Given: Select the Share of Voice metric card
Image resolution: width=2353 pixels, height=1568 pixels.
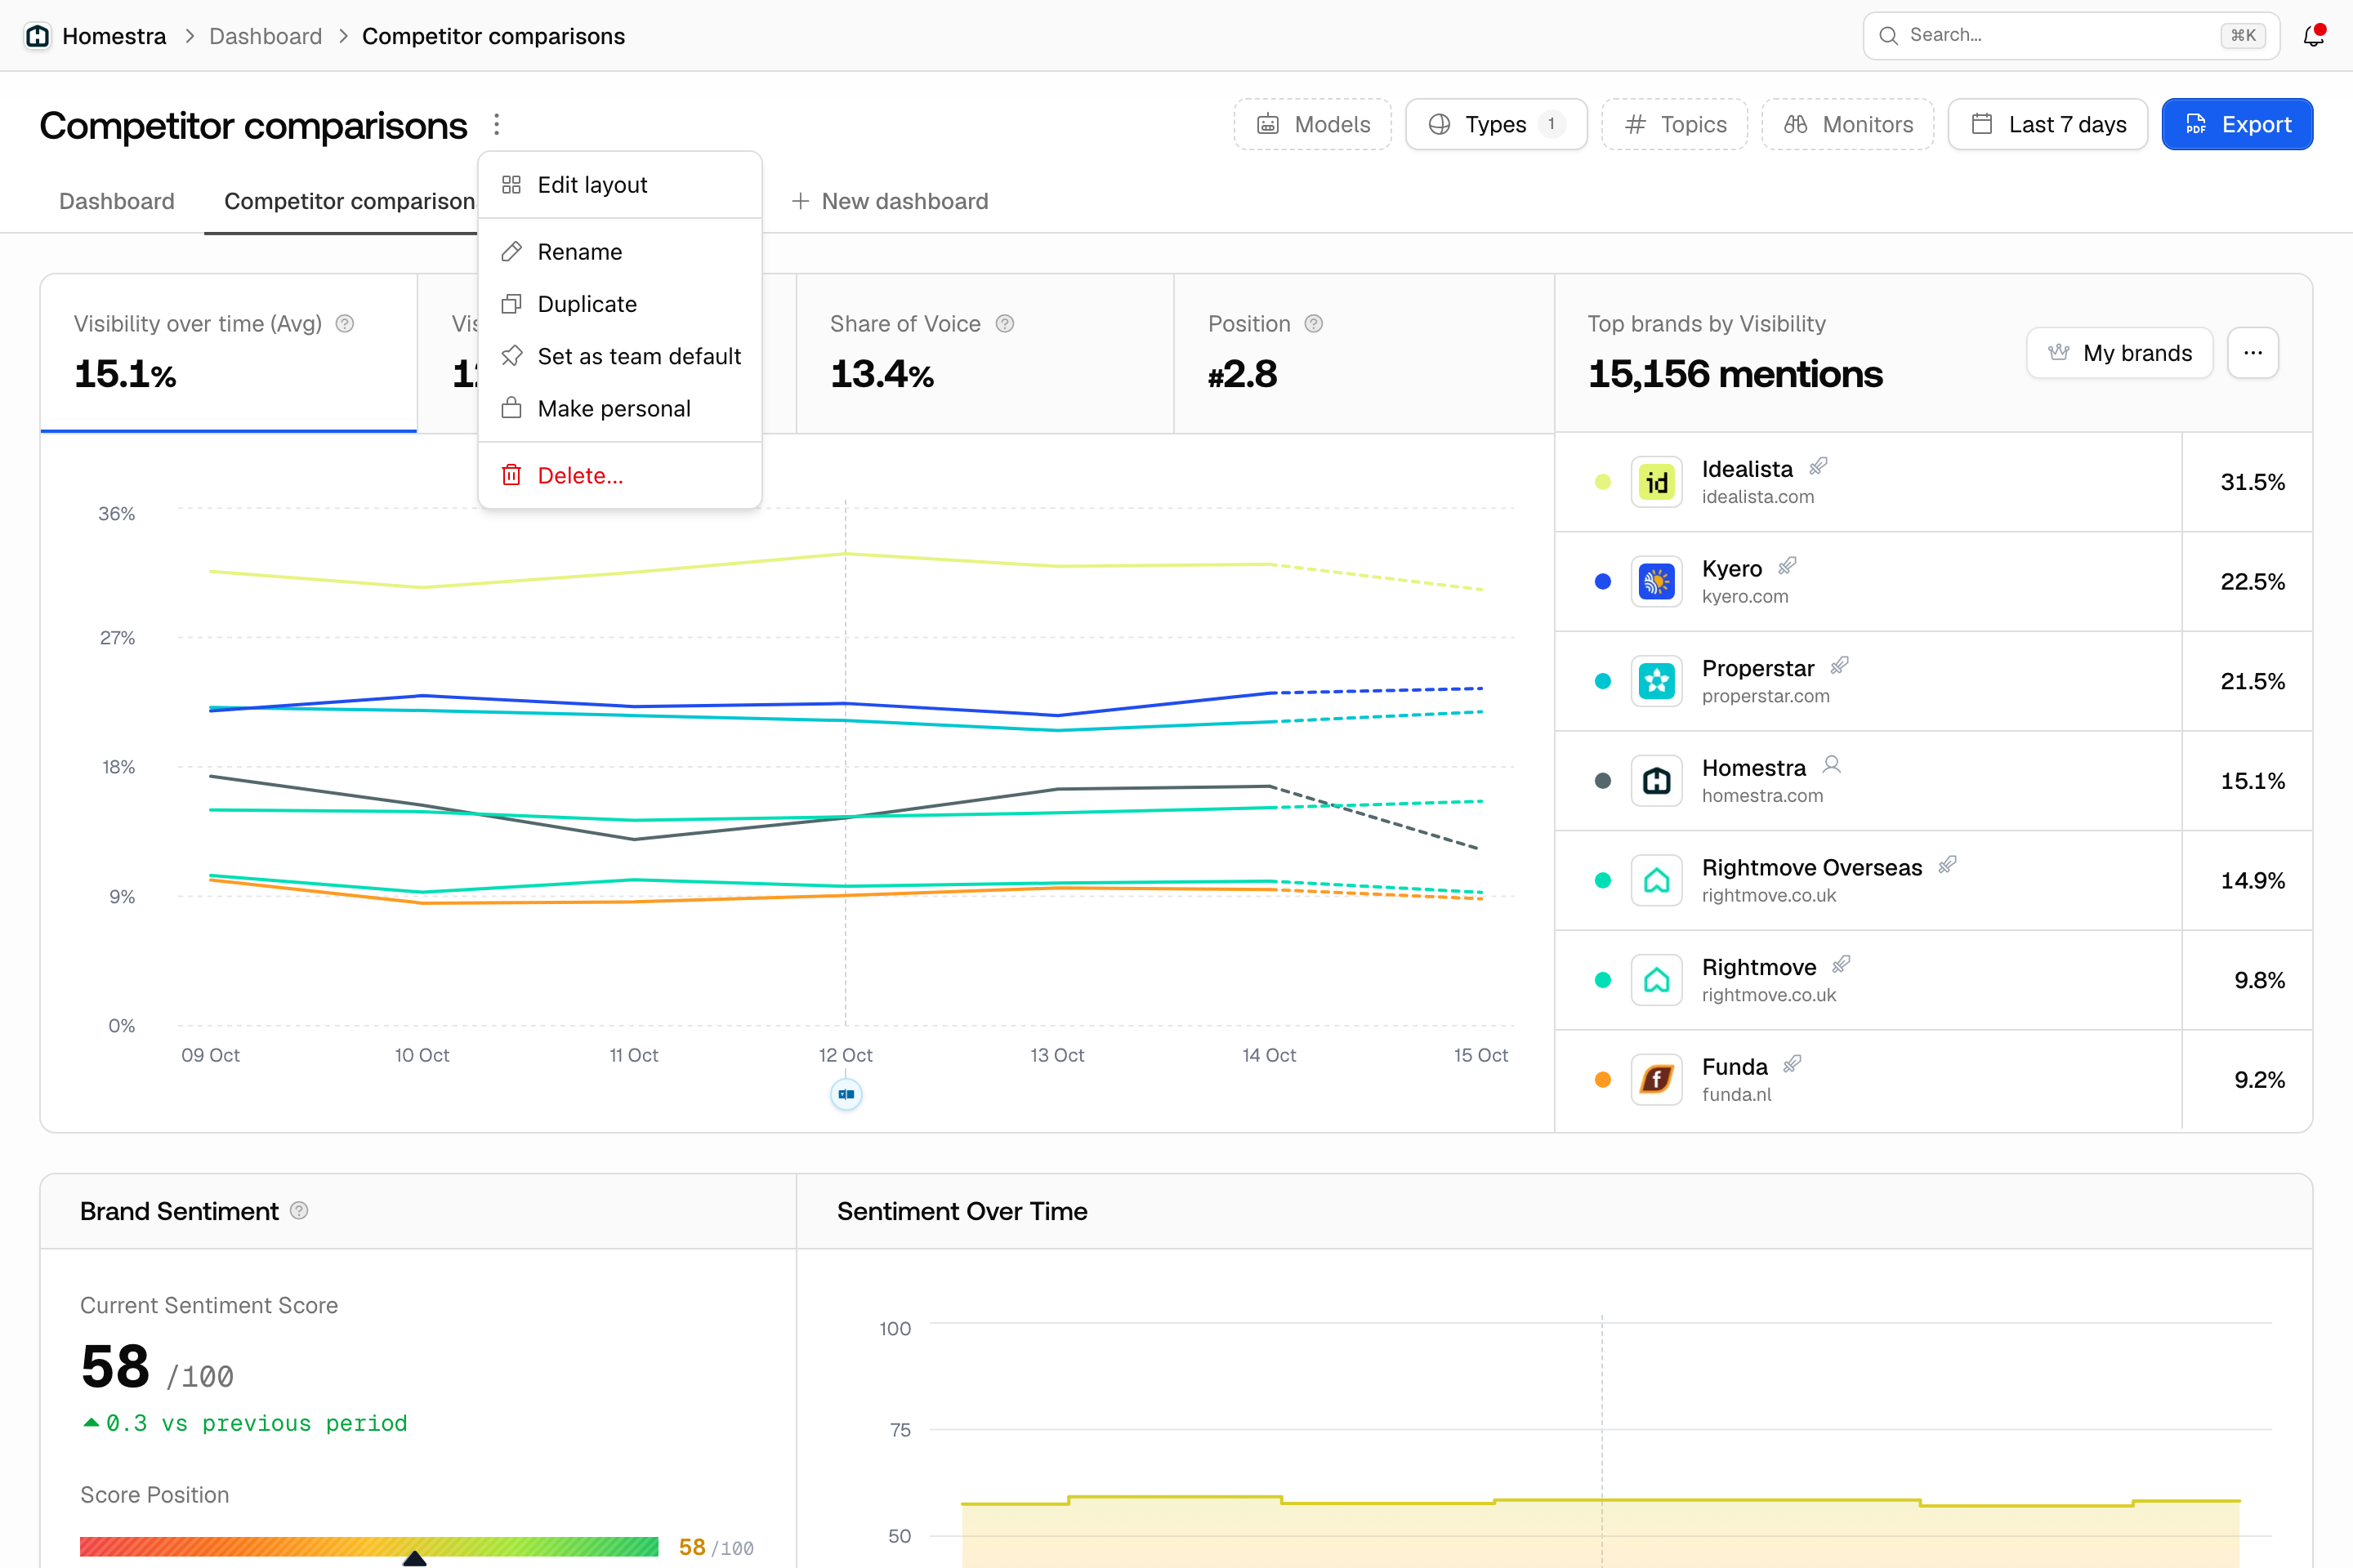Looking at the screenshot, I should tap(985, 354).
